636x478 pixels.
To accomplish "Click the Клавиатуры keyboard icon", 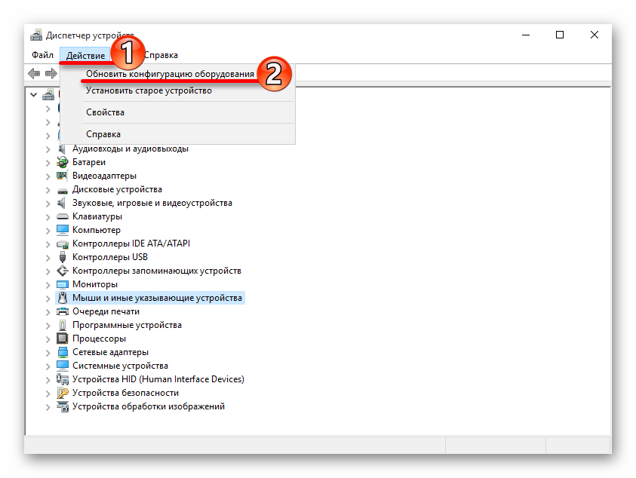I will coord(63,216).
